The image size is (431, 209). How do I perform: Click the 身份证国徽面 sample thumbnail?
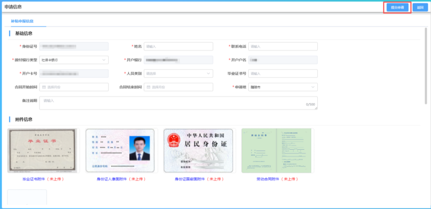click(x=198, y=151)
